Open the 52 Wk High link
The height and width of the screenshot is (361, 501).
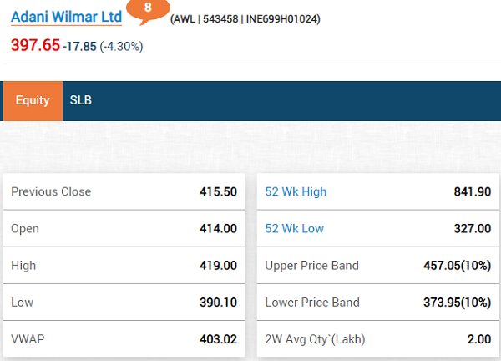pos(296,191)
